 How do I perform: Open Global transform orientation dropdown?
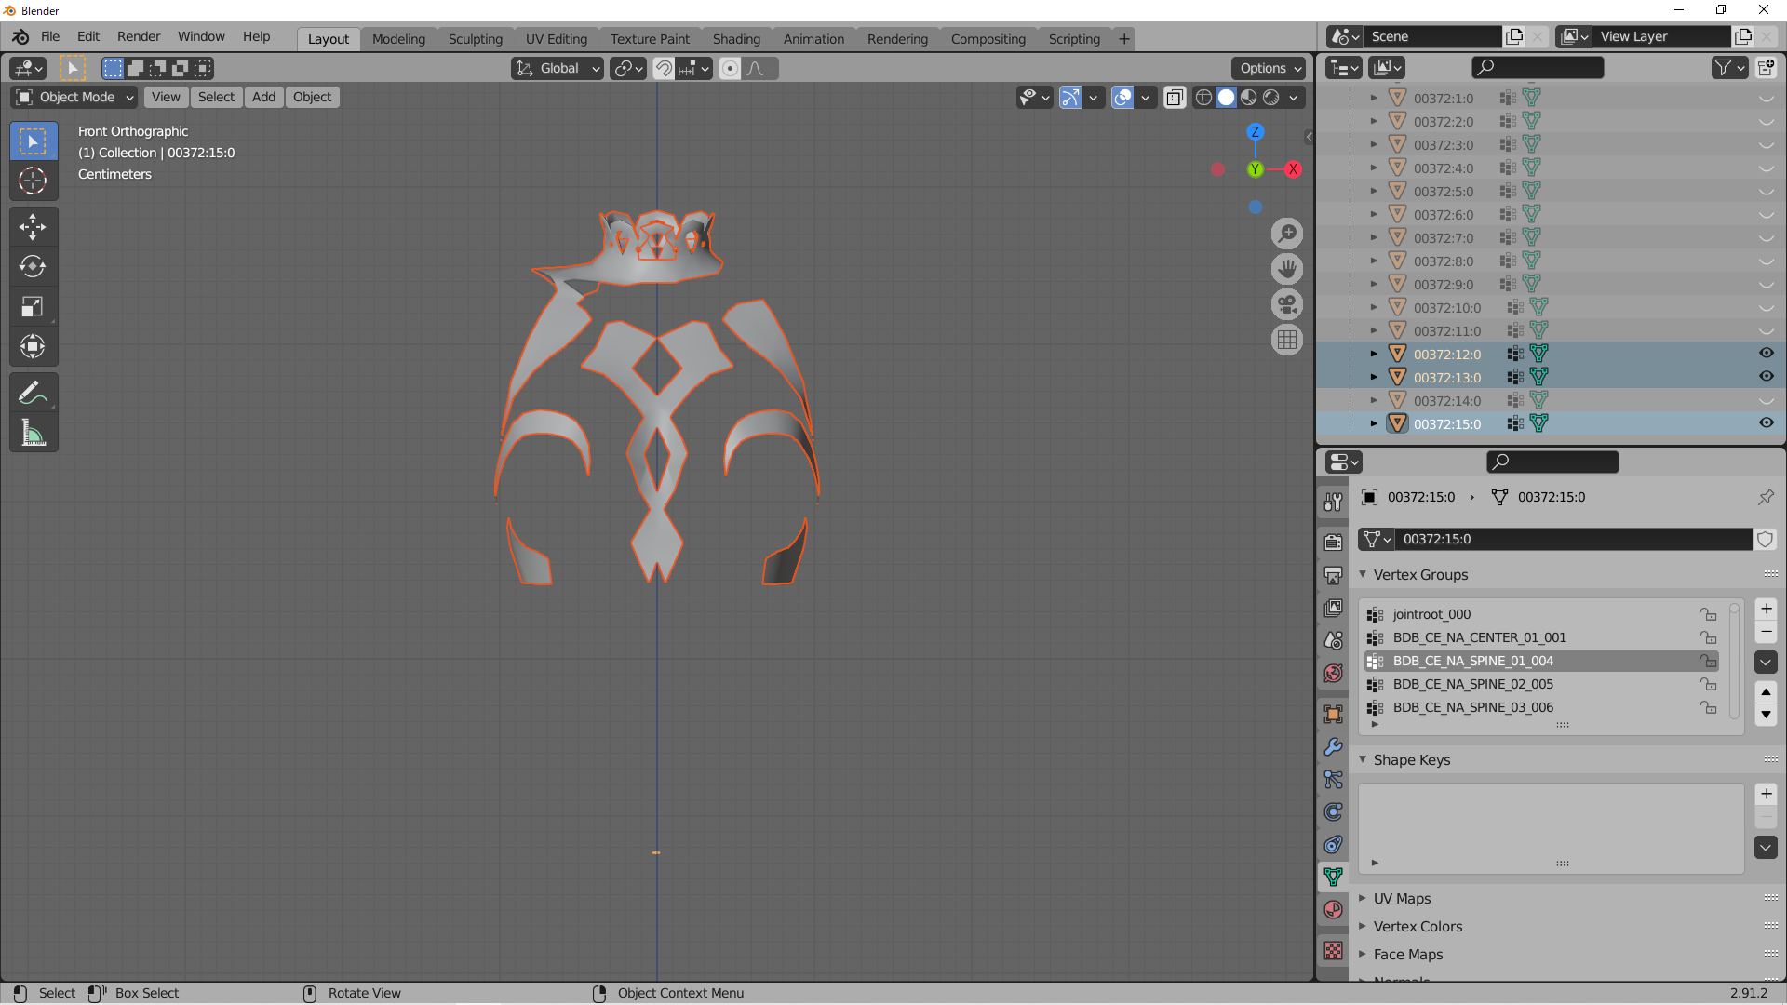[558, 68]
